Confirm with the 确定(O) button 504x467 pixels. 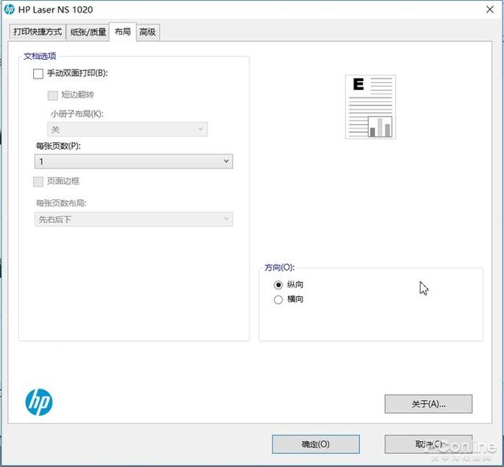(316, 444)
